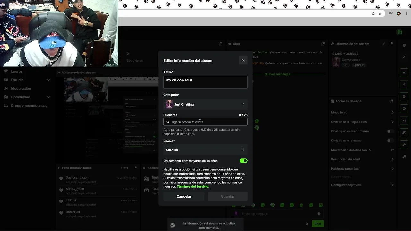411x231 pixels.
Task: Open Restricción de edad settings
Action: coord(362,159)
